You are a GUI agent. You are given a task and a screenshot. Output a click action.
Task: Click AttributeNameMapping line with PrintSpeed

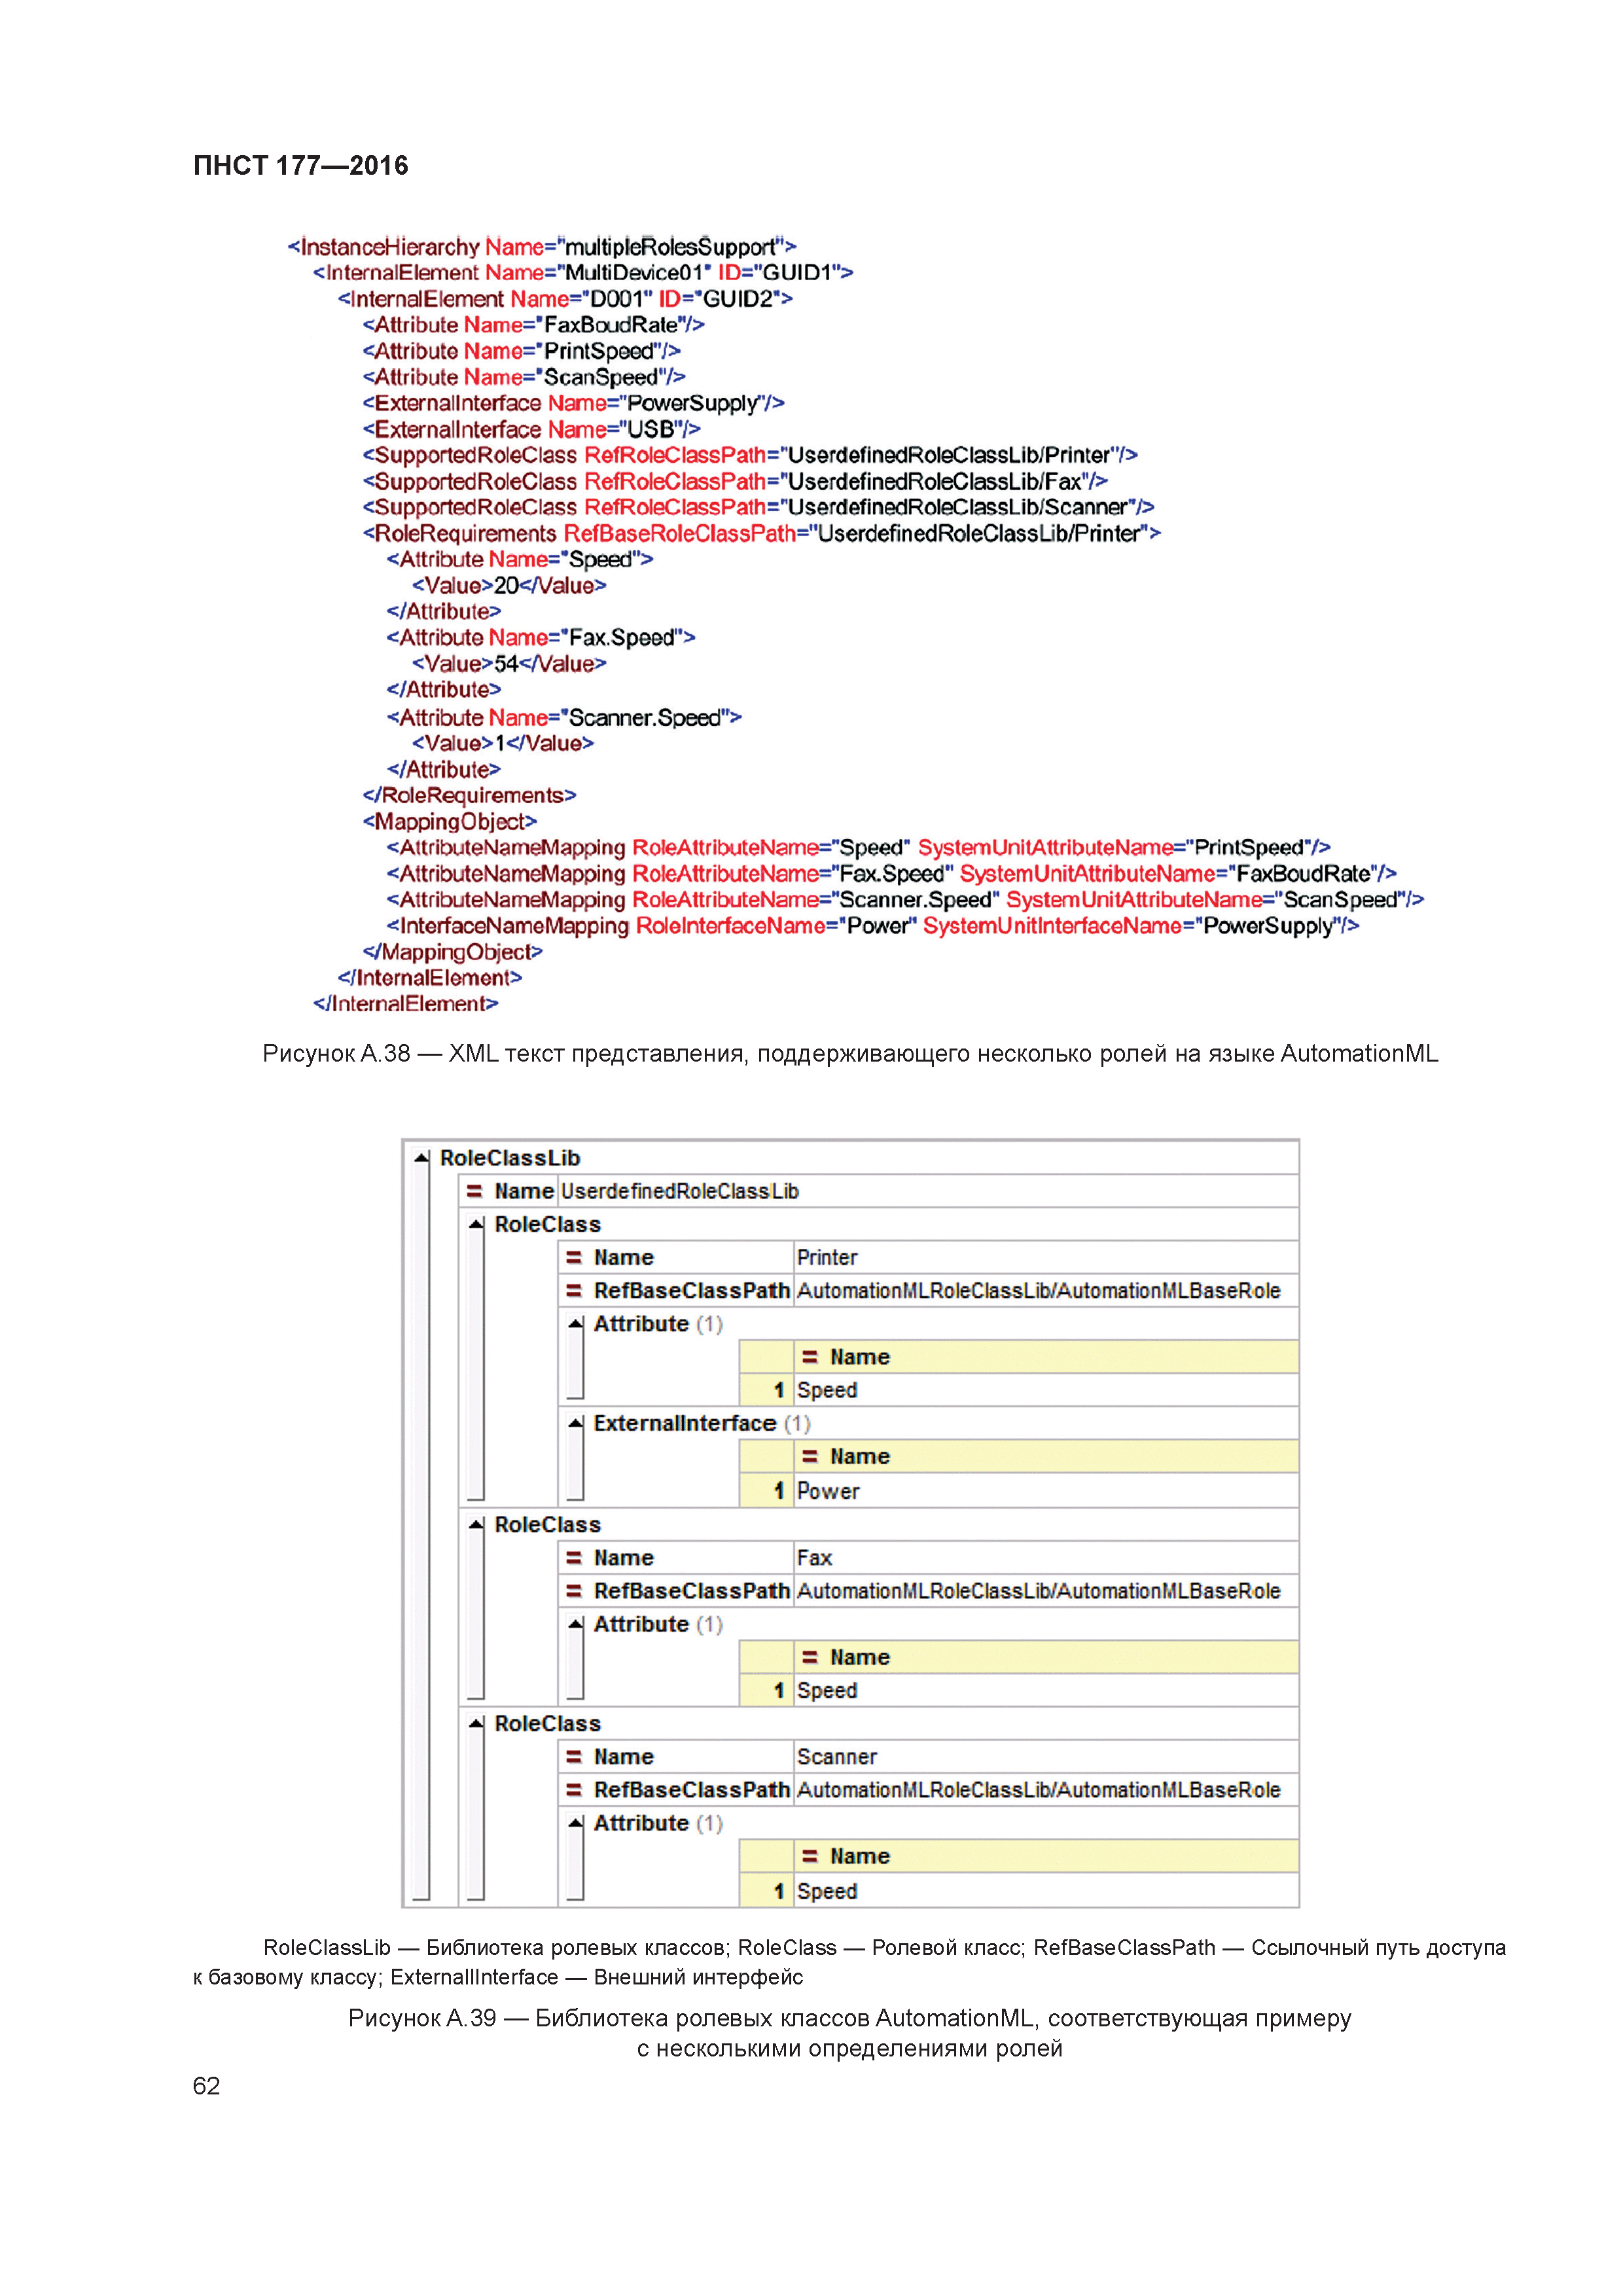[859, 847]
